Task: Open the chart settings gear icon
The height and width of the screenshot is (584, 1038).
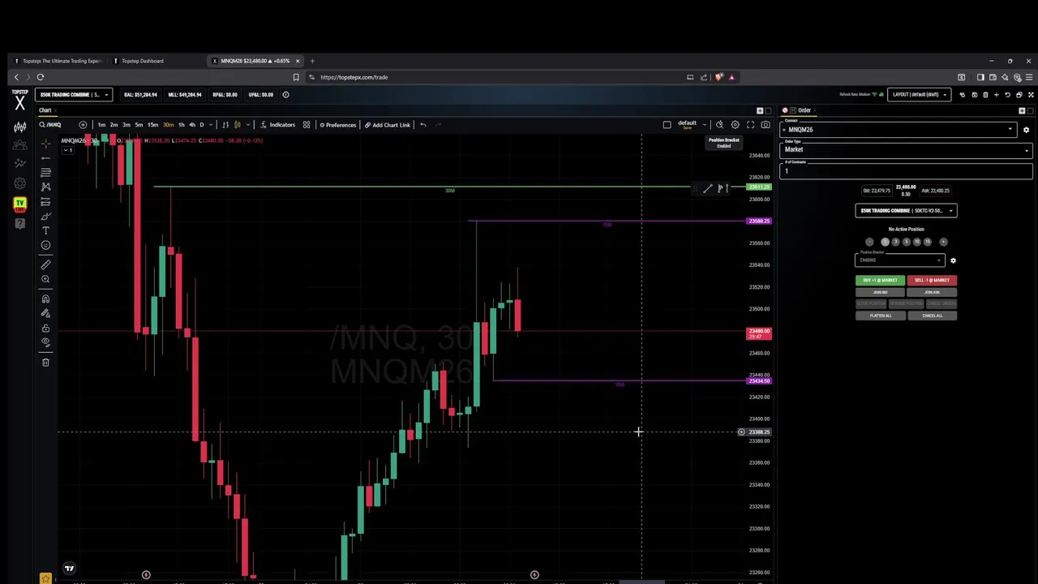Action: (x=735, y=125)
